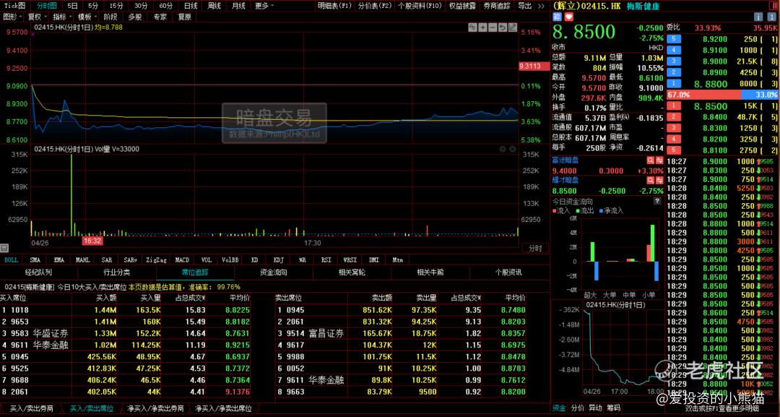Toggle the ZigZag indicator
Viewport: 780px width, 417px height.
coord(156,259)
